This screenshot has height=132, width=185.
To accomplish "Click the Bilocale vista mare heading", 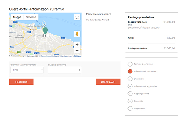I will (x=99, y=14).
